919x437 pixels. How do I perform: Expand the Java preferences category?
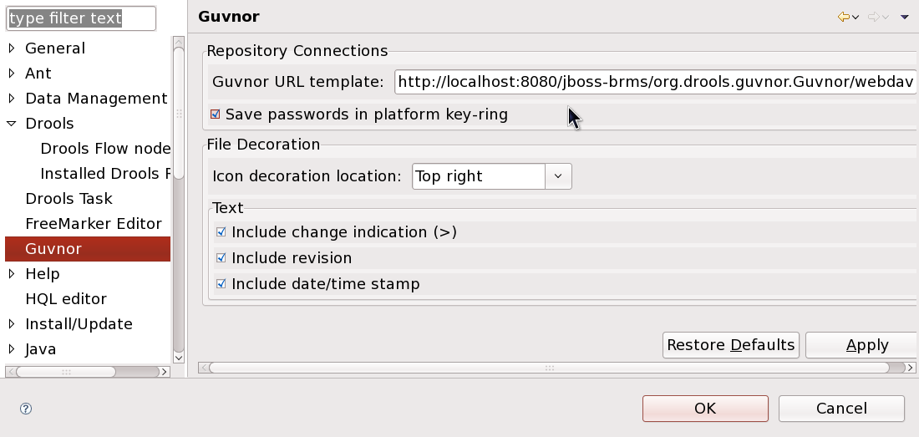[12, 349]
